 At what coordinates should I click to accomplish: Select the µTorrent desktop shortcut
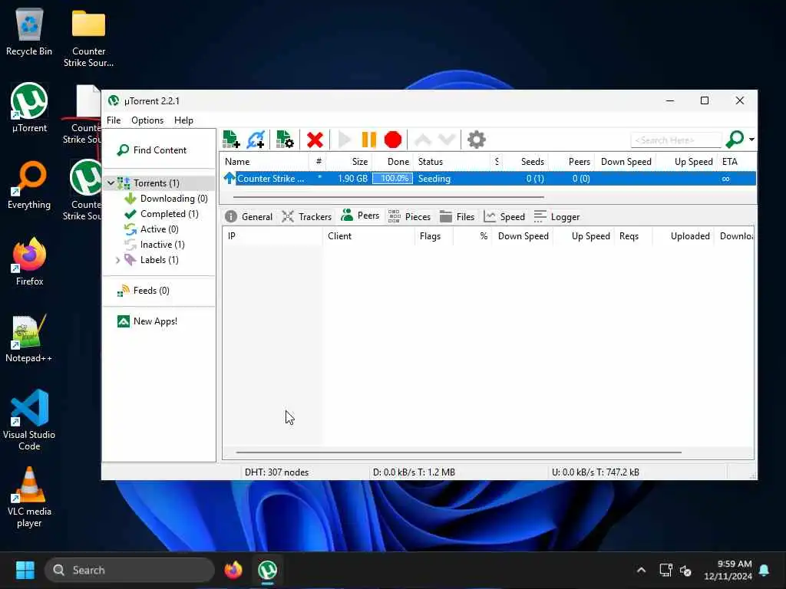(29, 107)
